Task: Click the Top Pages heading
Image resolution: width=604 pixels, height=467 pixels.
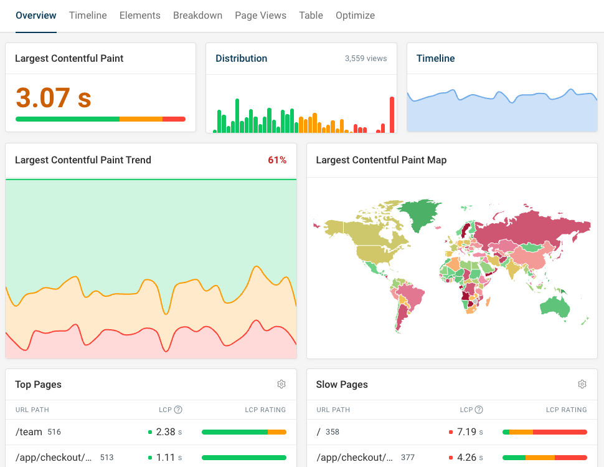Action: [x=38, y=385]
